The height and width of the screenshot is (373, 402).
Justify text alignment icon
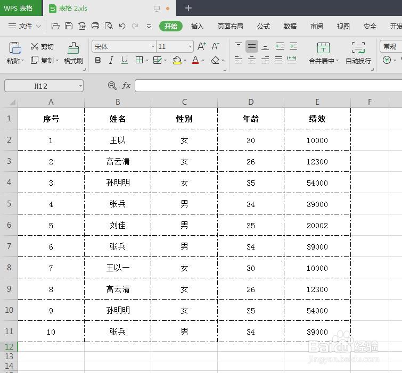click(278, 60)
